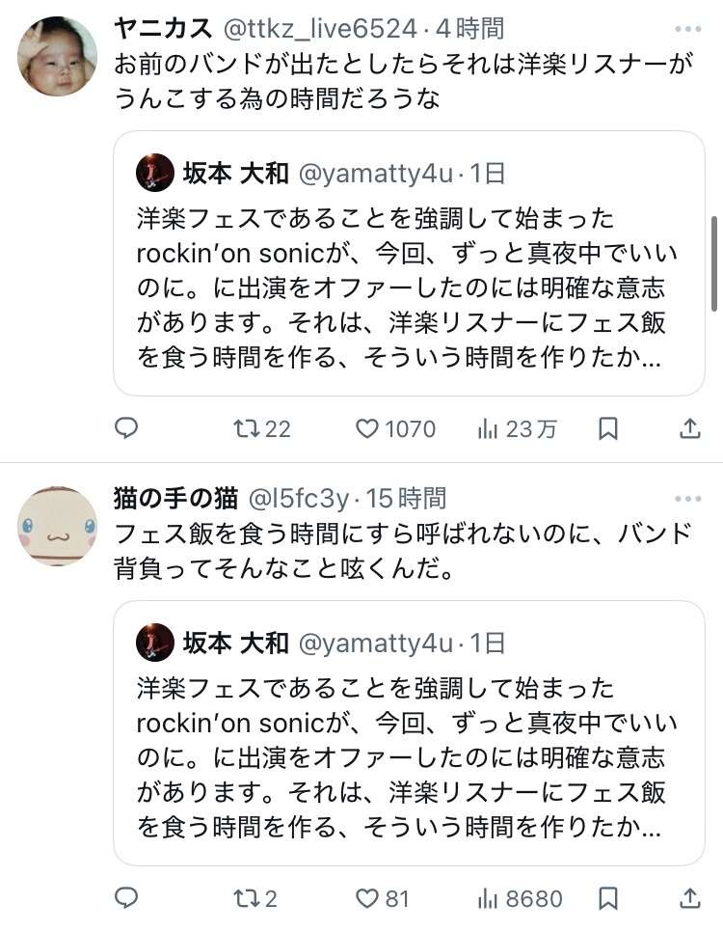Open @l5fc3y profile handle link

click(299, 499)
